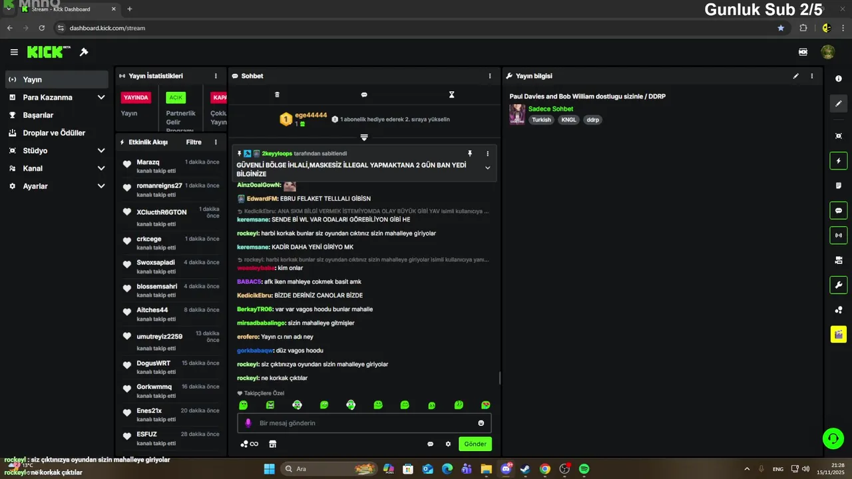Click the hourglass slow mode icon
Image resolution: width=852 pixels, height=479 pixels.
click(451, 94)
